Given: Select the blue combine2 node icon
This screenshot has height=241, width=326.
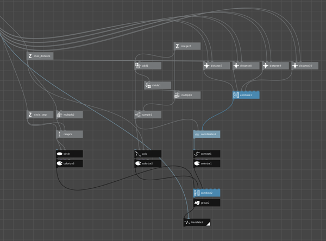Looking at the screenshot, I should point(197,193).
